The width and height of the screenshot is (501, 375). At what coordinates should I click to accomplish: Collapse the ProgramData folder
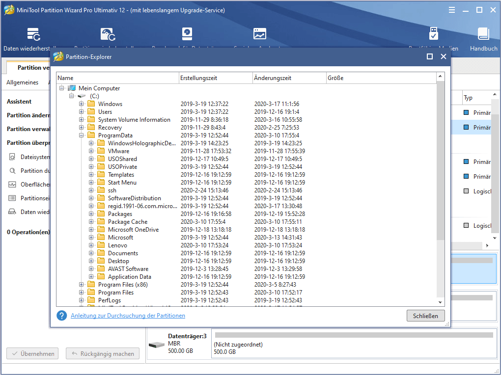click(82, 135)
